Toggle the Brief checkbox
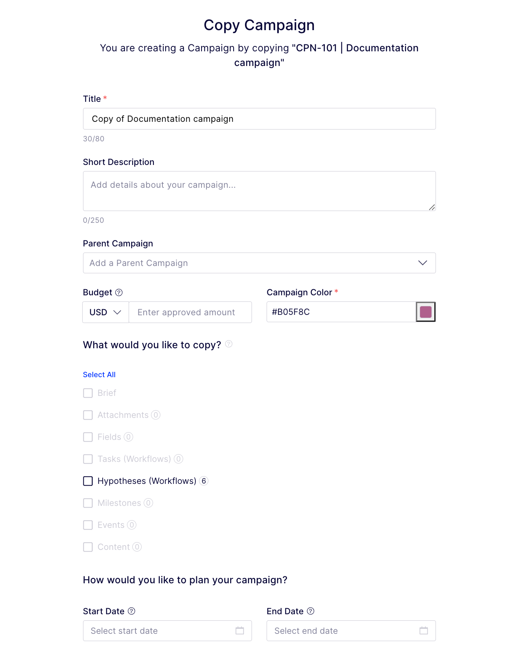This screenshot has height=668, width=521. tap(88, 393)
